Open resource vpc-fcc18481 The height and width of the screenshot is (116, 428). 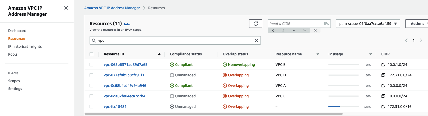click(115, 107)
